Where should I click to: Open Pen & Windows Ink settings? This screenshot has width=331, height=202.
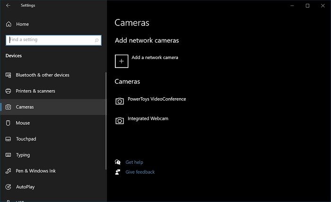pos(53,171)
